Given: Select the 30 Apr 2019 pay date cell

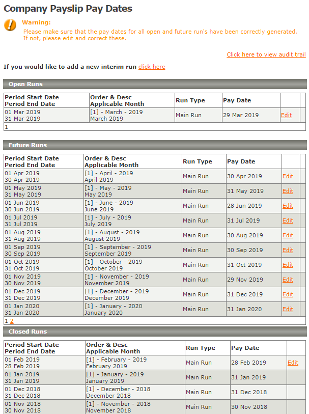Looking at the screenshot, I should pyautogui.click(x=254, y=176).
